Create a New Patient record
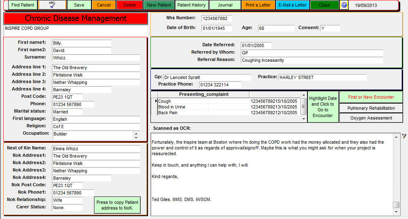 159,5
